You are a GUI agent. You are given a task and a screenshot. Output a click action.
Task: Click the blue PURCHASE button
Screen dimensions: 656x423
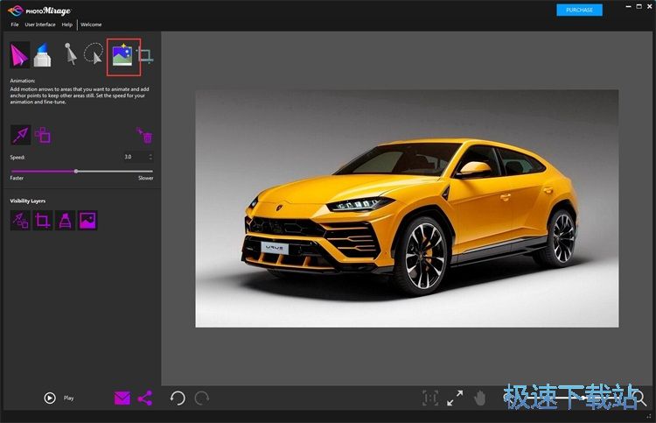(579, 10)
